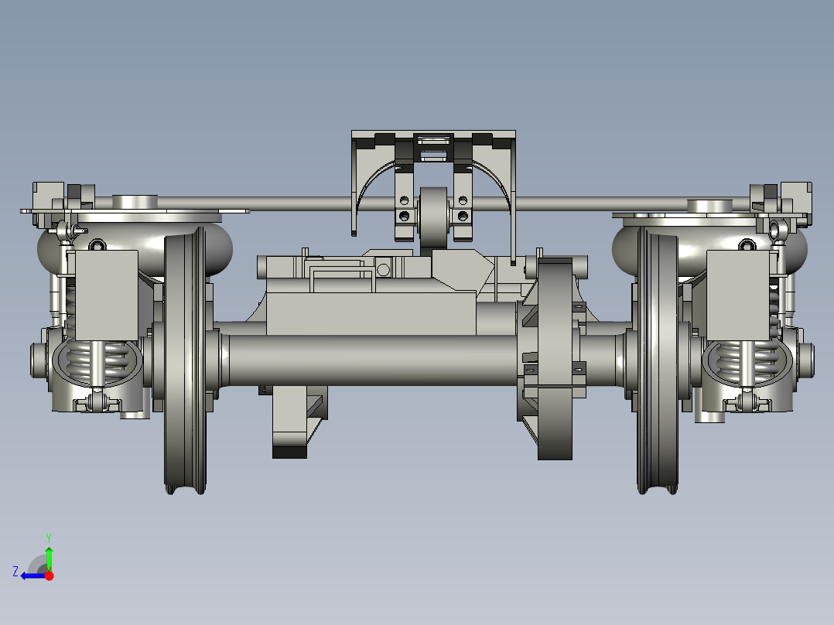Select the left rail wheel of the model

tap(185, 360)
